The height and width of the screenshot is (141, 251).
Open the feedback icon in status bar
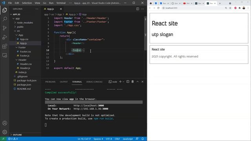(137, 139)
